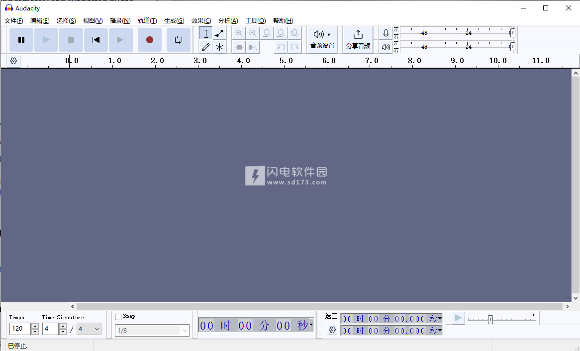The height and width of the screenshot is (351, 580).
Task: Click the Stop button
Action: [x=71, y=40]
